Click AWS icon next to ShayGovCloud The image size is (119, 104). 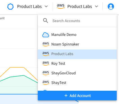pyautogui.click(x=46, y=73)
